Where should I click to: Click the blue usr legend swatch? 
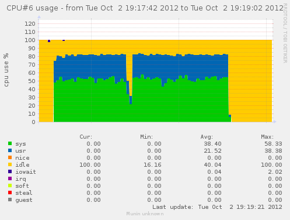[x=10, y=150]
